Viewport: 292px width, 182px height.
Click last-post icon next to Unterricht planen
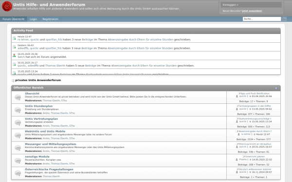243,157
